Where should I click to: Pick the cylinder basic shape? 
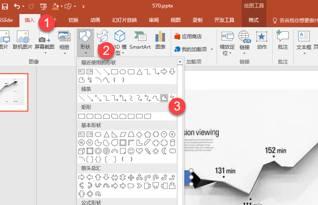tap(172, 143)
